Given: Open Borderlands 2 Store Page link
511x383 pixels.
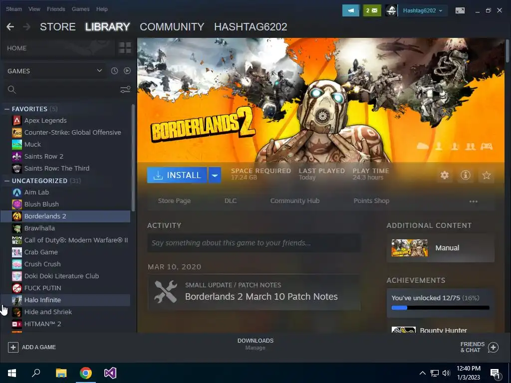Looking at the screenshot, I should pos(174,201).
